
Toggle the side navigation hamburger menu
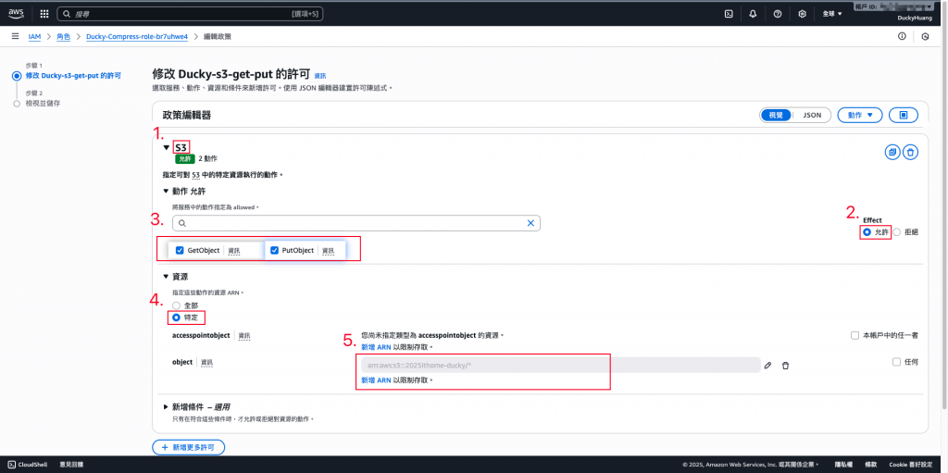pyautogui.click(x=15, y=37)
